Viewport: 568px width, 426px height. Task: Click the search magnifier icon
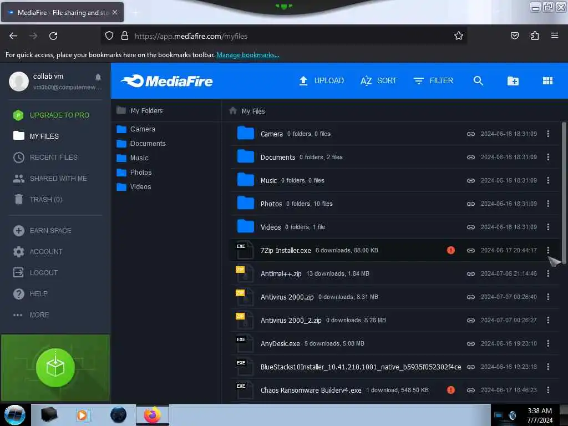[478, 81]
